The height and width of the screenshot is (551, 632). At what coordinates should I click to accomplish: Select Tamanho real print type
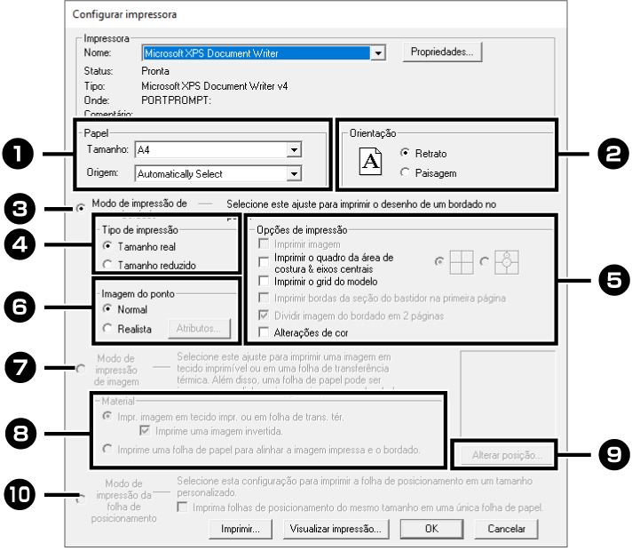click(107, 244)
